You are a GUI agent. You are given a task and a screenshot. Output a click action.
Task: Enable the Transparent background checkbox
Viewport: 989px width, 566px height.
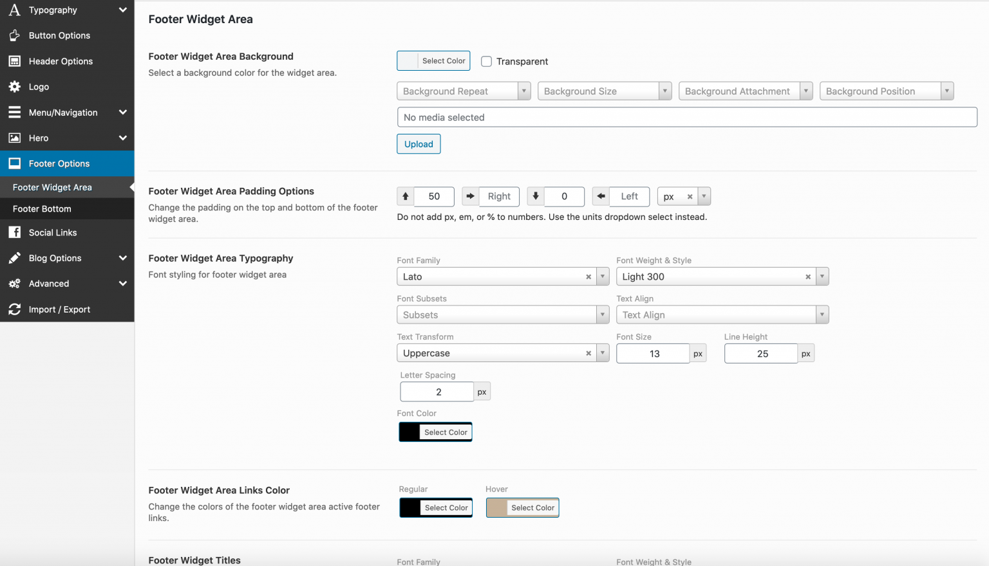pos(487,62)
